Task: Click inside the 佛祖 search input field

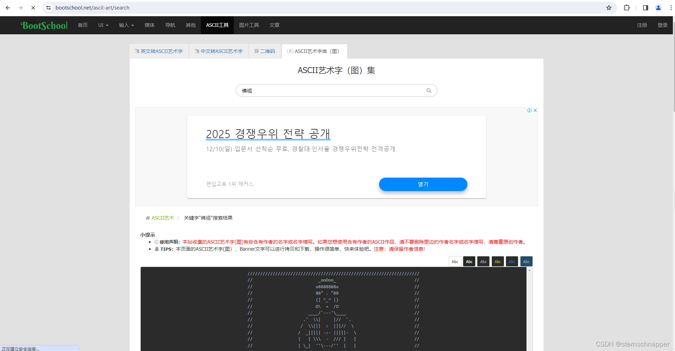Action: [x=318, y=90]
